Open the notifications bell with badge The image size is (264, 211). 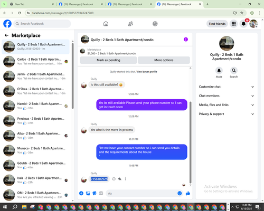click(243, 24)
